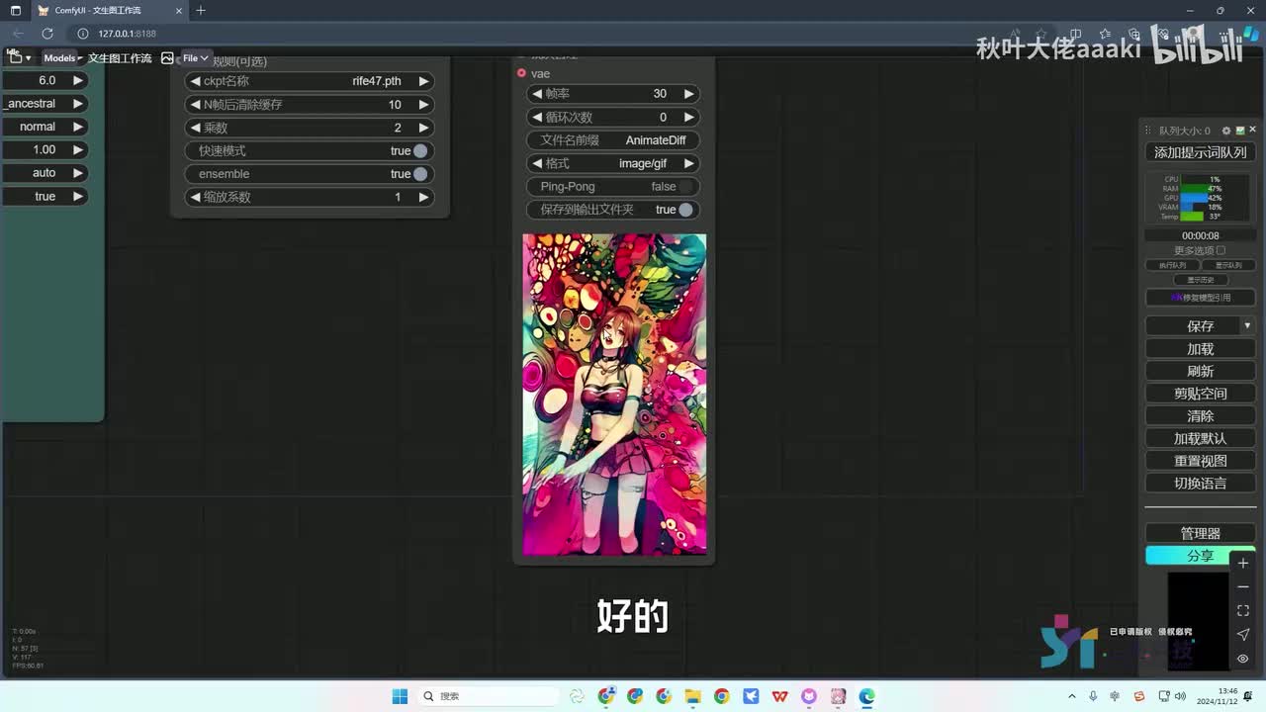Open the blue bird app in taskbar
Screen dimensions: 1266x712
[751, 696]
